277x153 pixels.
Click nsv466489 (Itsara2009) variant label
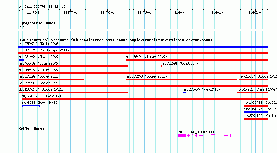point(39,63)
